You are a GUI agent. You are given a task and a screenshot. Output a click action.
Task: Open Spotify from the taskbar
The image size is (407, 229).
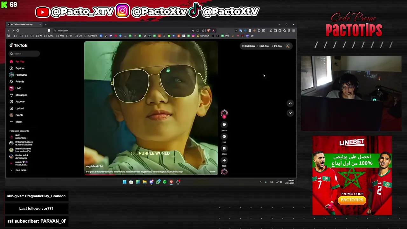click(x=165, y=182)
